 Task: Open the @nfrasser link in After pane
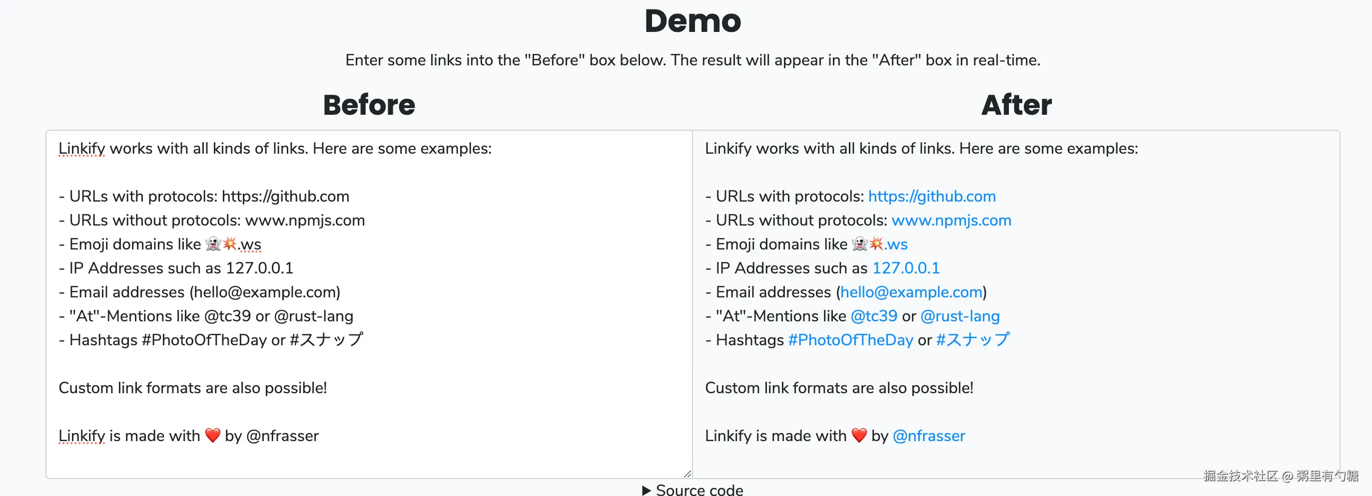(928, 436)
